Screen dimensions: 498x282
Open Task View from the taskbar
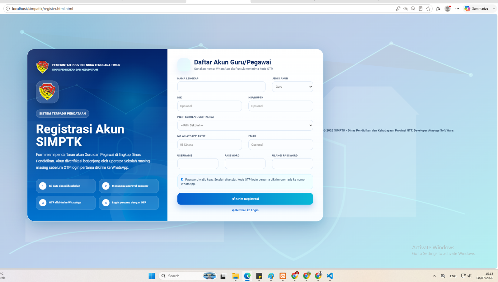(x=223, y=276)
